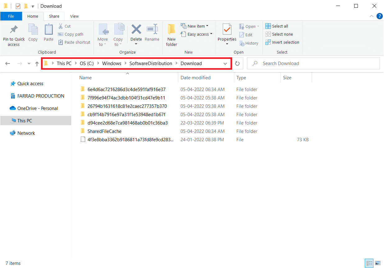Click title bar Properties quick access icon
The image size is (384, 268).
click(x=18, y=6)
